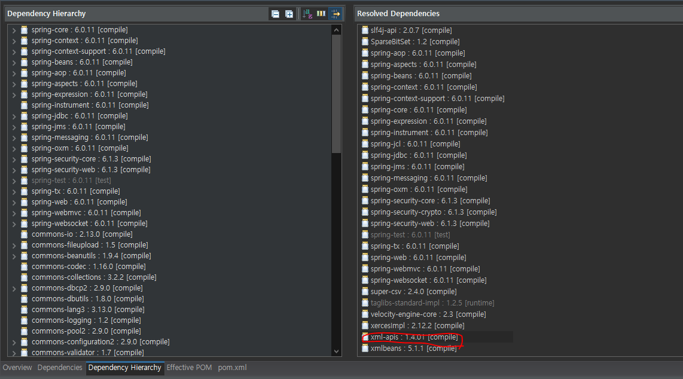Toggle alphabetical sort of the hierarchy

click(x=307, y=14)
